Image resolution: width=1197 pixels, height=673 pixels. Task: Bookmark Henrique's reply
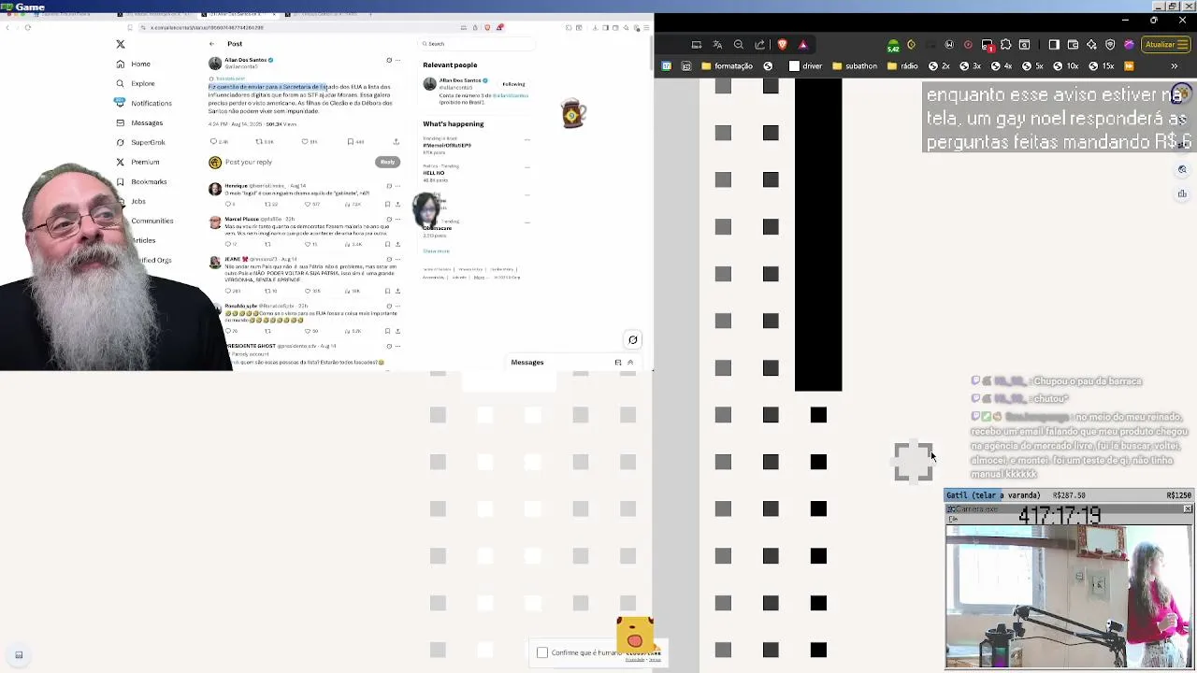387,204
